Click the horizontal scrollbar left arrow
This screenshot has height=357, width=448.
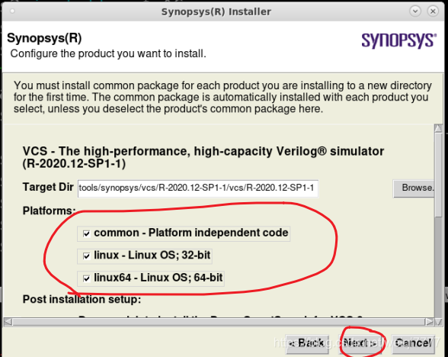(x=8, y=322)
